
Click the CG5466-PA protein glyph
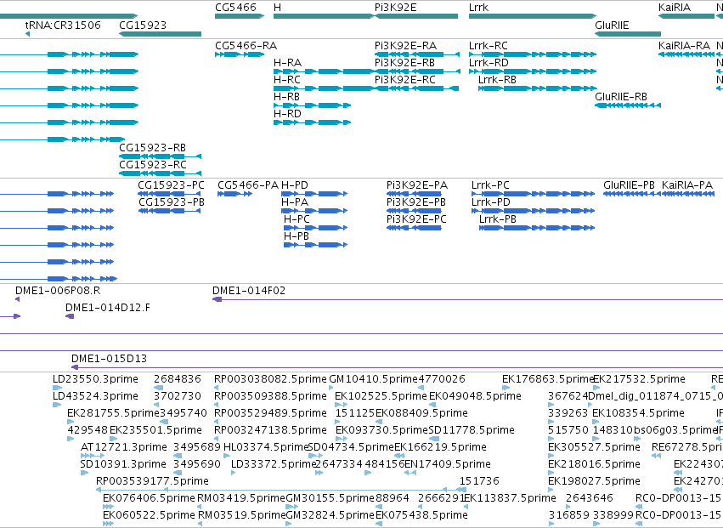(x=235, y=194)
